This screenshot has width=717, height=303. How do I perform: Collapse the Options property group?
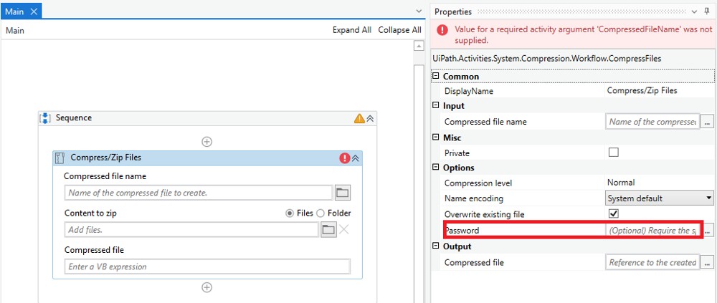coord(435,168)
